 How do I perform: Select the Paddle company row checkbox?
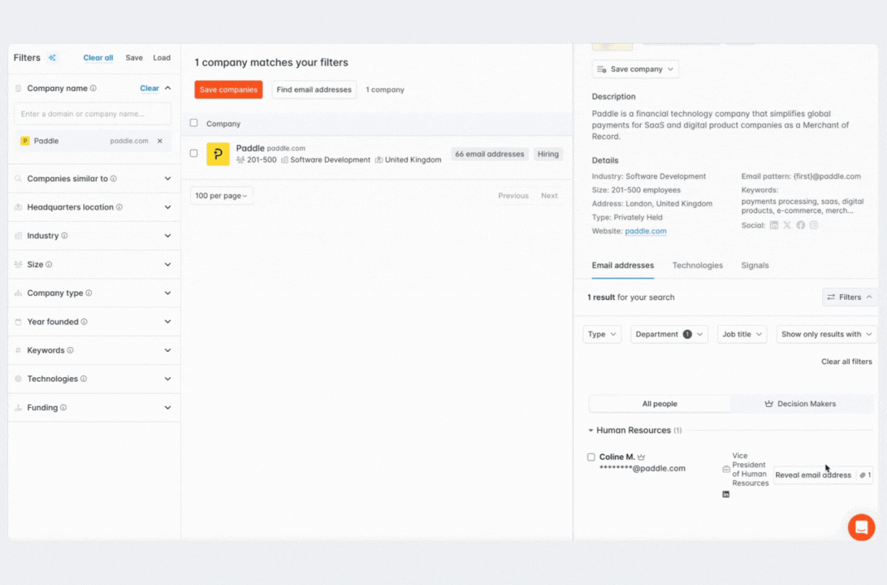193,154
